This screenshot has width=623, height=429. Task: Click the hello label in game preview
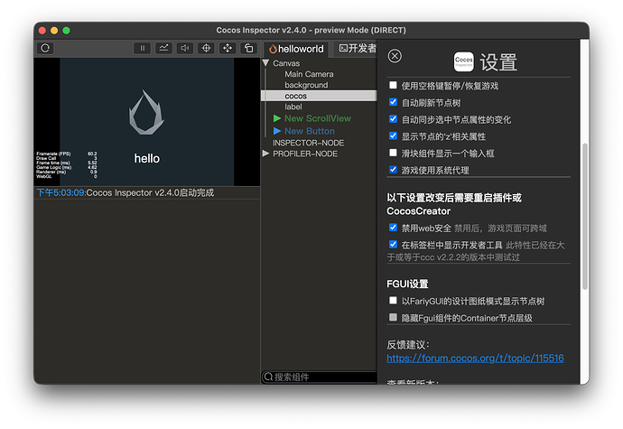pos(146,158)
